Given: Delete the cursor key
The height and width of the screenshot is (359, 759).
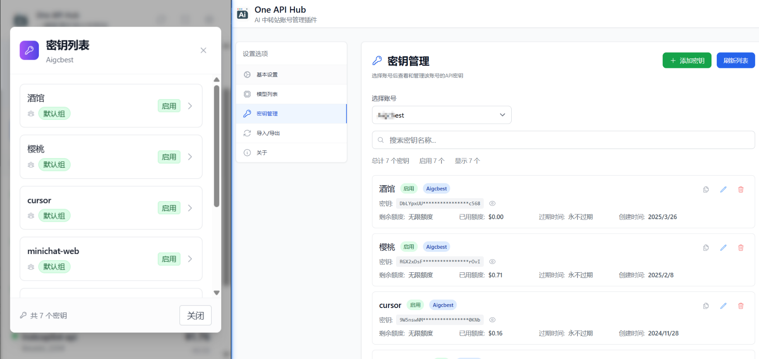Looking at the screenshot, I should [741, 306].
